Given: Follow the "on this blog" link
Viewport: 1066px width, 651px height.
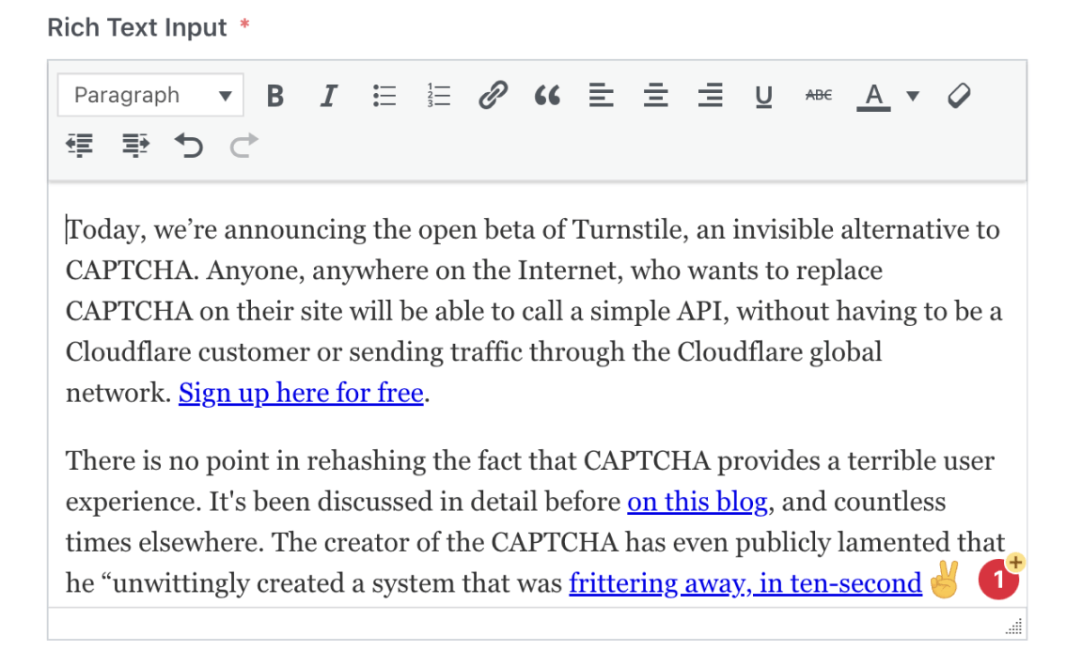Looking at the screenshot, I should [697, 503].
